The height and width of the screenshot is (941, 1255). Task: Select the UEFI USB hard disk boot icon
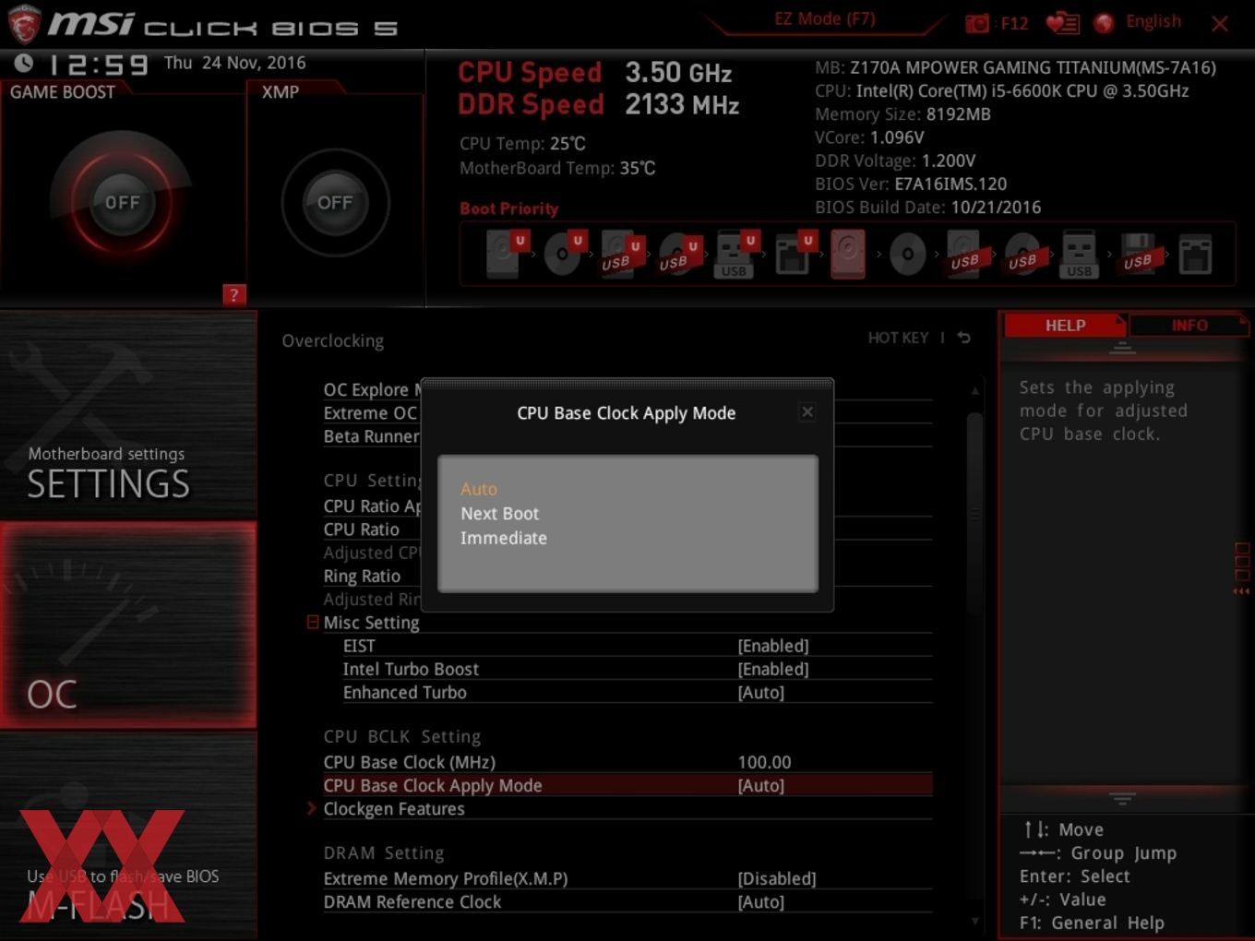click(x=621, y=254)
